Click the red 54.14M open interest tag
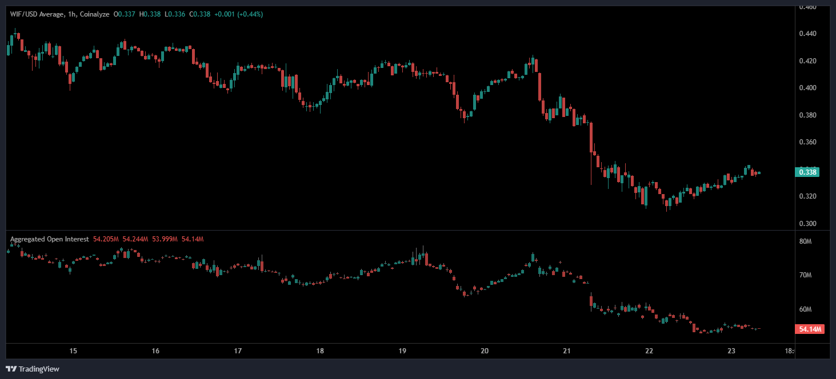Image resolution: width=836 pixels, height=379 pixels. pos(809,329)
